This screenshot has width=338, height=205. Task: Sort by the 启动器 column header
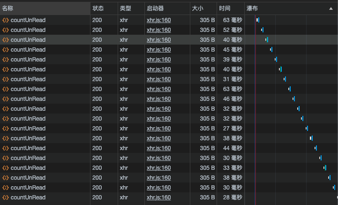(x=167, y=8)
